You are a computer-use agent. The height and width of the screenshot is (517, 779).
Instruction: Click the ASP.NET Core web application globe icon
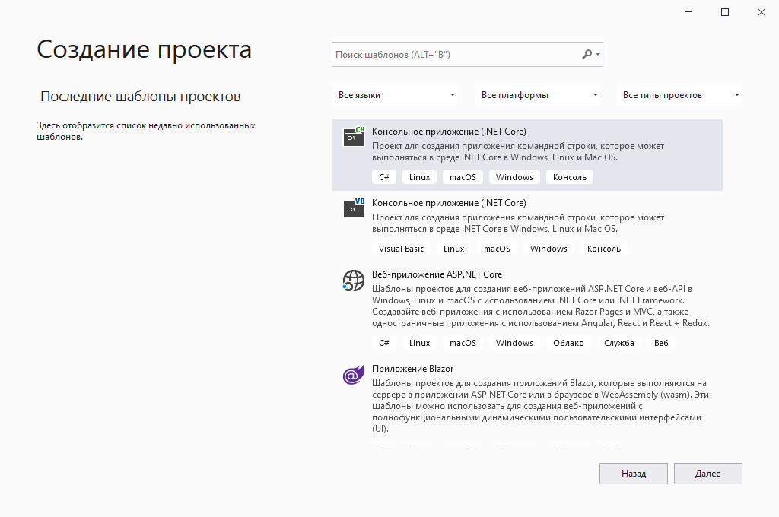pos(354,281)
